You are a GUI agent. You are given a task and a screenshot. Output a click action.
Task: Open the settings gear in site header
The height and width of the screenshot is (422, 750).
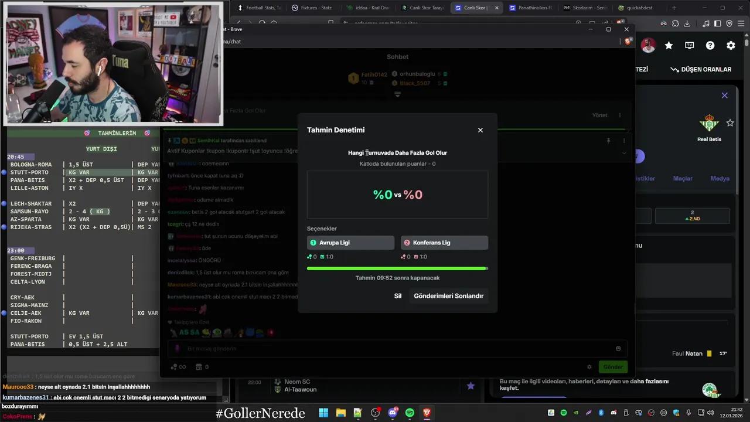point(731,45)
